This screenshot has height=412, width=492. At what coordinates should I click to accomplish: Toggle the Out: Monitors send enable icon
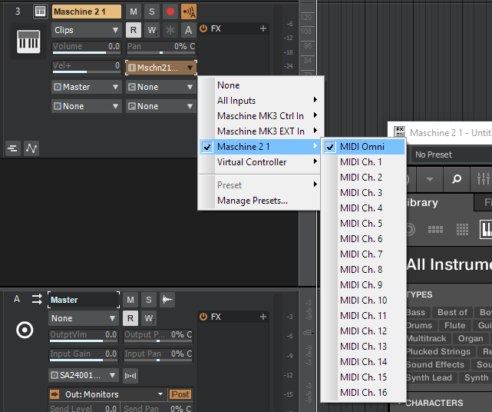coord(54,394)
